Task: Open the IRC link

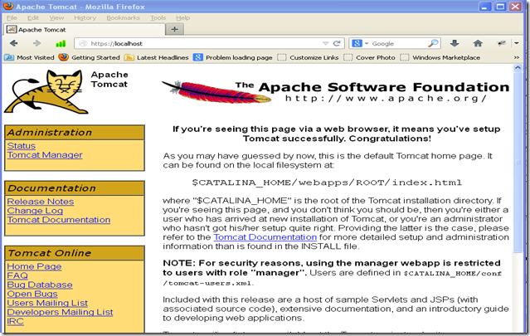Action: click(x=15, y=321)
